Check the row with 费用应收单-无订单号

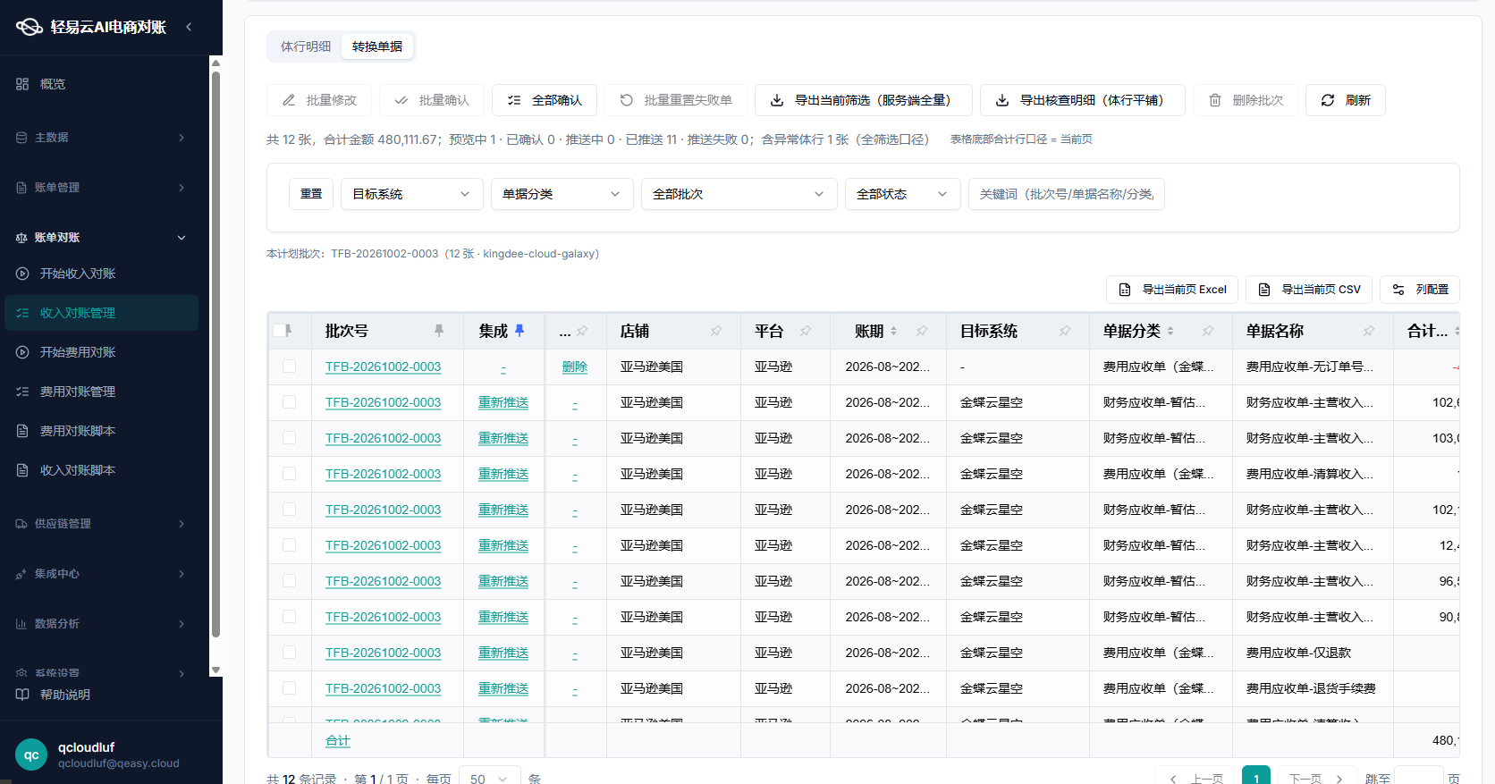(289, 367)
